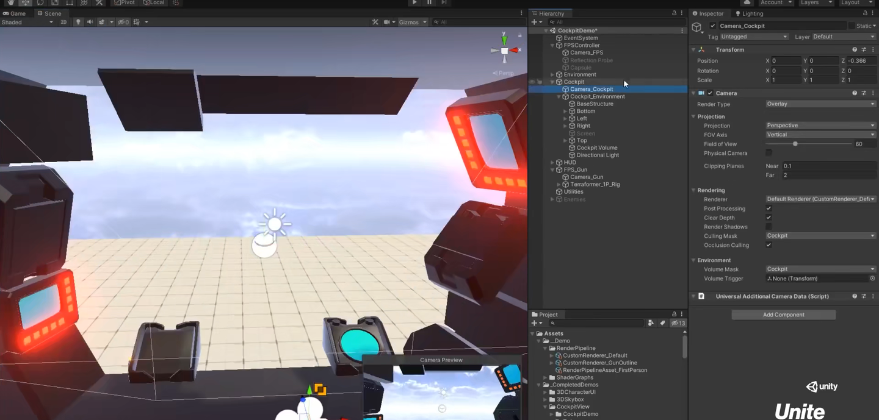The image size is (879, 420).
Task: Switch to the Game tab
Action: click(15, 13)
